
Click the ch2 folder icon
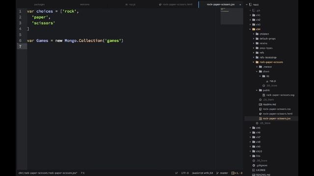tap(254, 20)
